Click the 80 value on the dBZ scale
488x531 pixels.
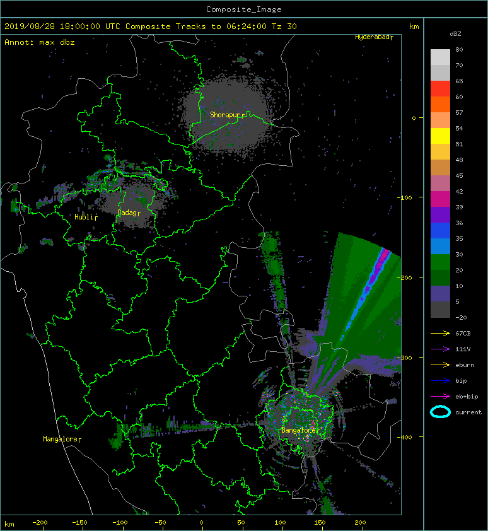pos(459,49)
